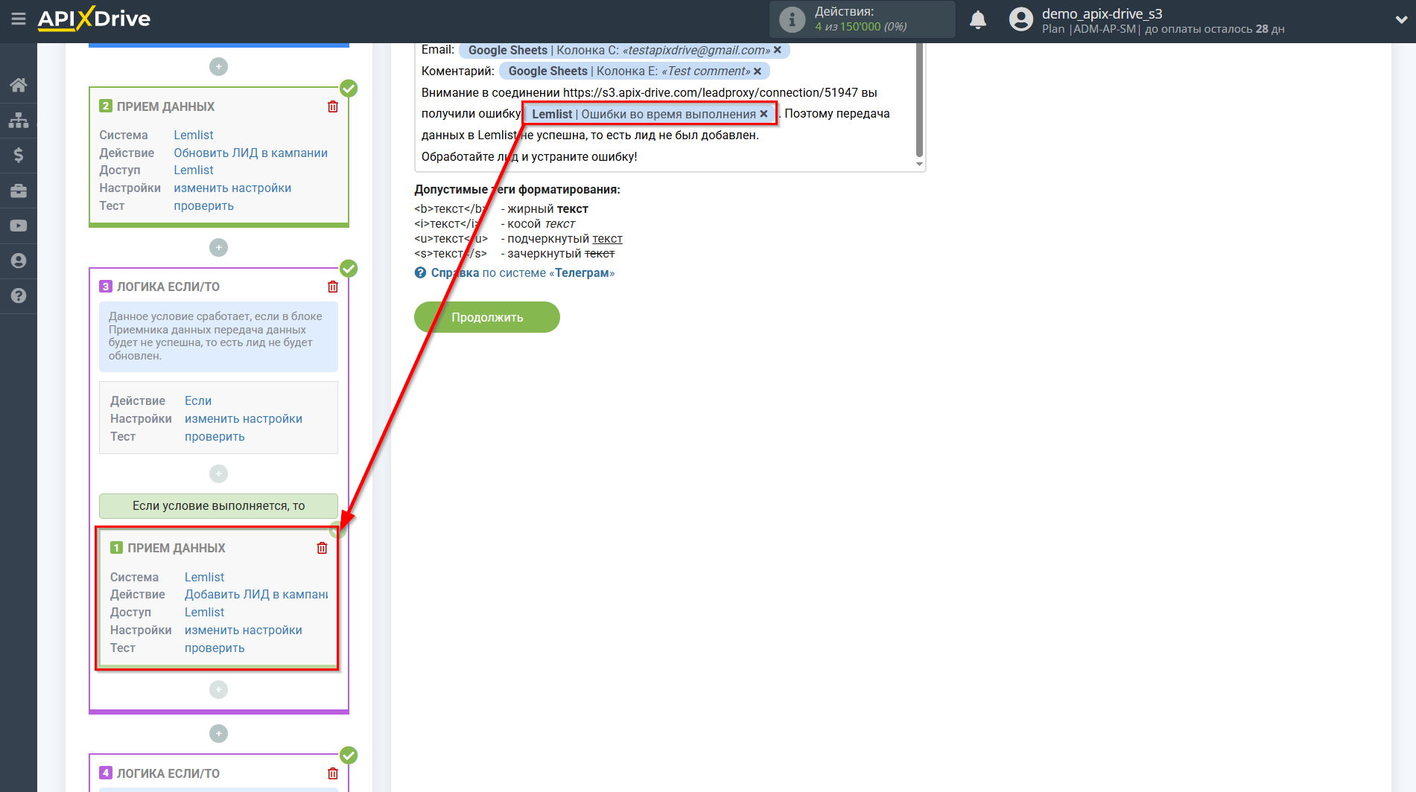Delete nested block 1 ПРИЕМ ДАННЫХ via trash icon
Viewport: 1416px width, 792px height.
322,548
